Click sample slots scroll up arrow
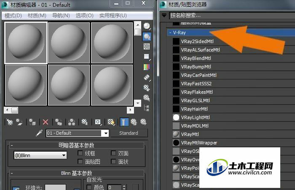Viewport: 295px width, 190px height. pyautogui.click(x=138, y=25)
